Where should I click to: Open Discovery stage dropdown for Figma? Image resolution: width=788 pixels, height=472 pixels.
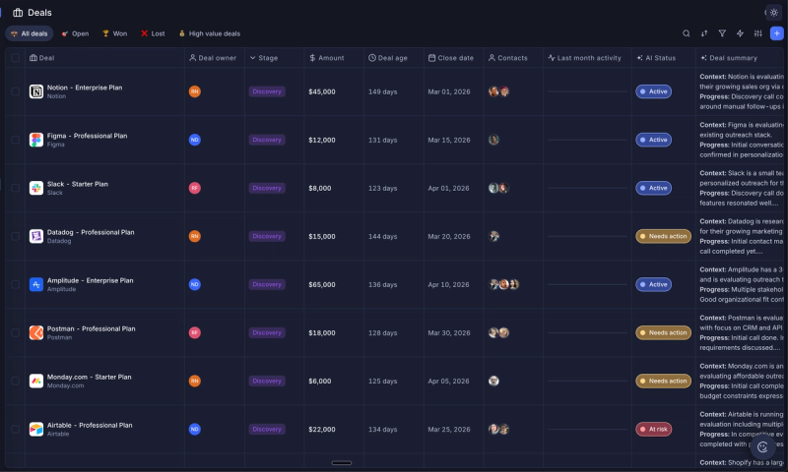(x=267, y=140)
